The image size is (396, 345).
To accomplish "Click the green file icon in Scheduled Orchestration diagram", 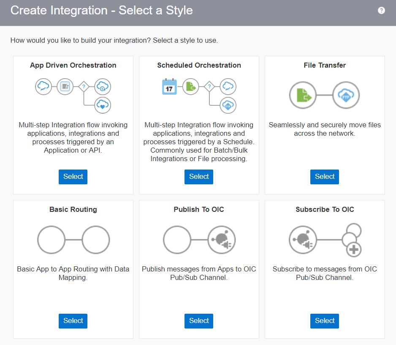I will click(x=191, y=87).
